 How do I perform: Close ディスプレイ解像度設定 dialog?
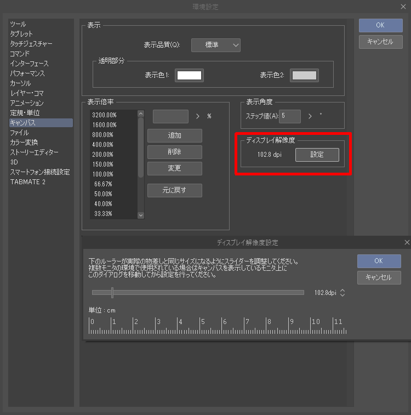click(x=407, y=242)
